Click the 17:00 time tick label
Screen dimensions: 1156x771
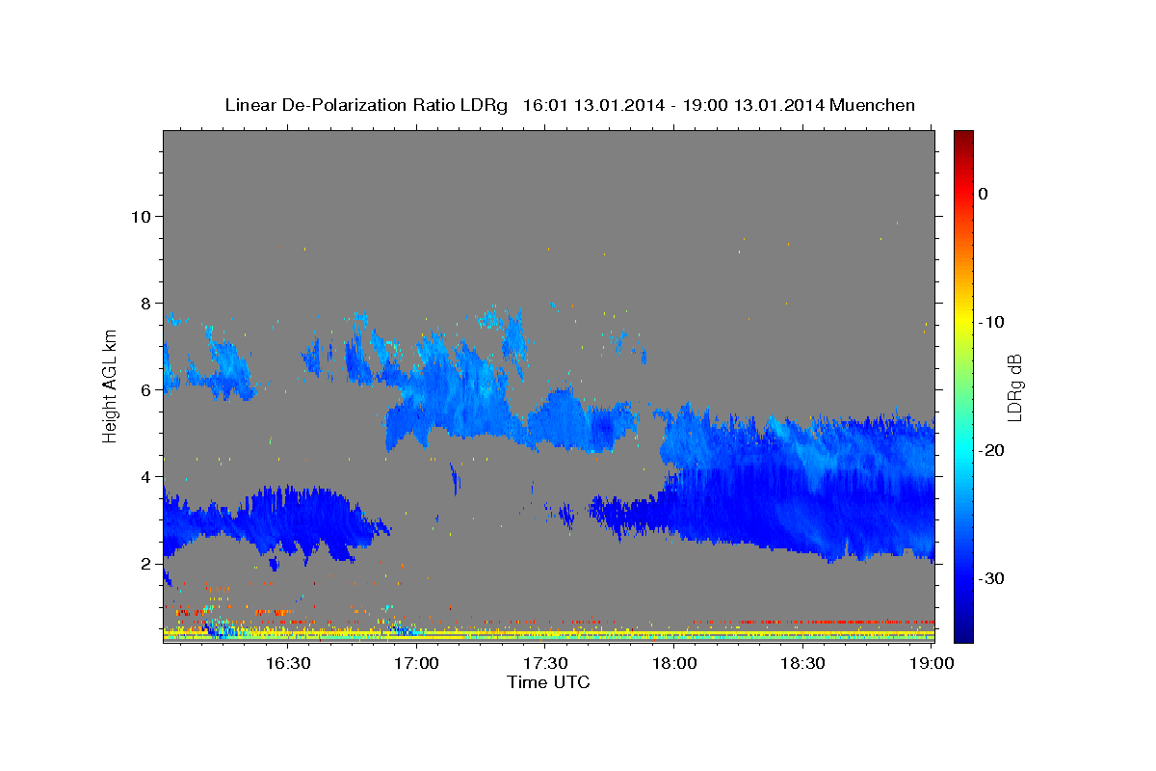click(416, 663)
